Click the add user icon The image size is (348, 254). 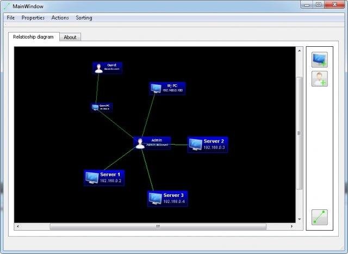click(x=319, y=79)
